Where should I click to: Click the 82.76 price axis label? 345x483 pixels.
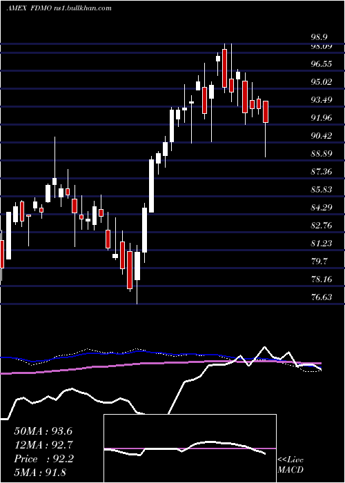[322, 226]
